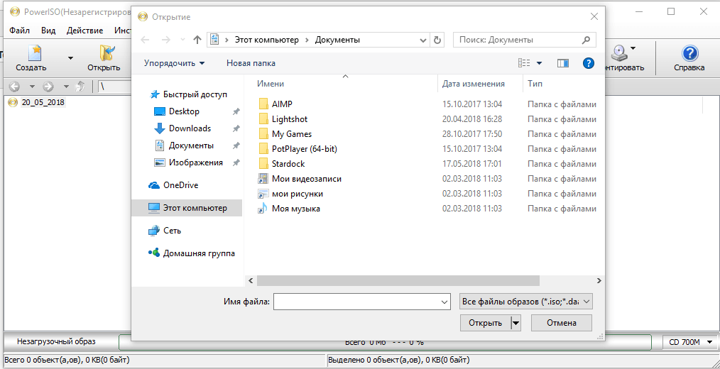
Task: Select Этот компьютер in the navigation pane
Action: (187, 208)
